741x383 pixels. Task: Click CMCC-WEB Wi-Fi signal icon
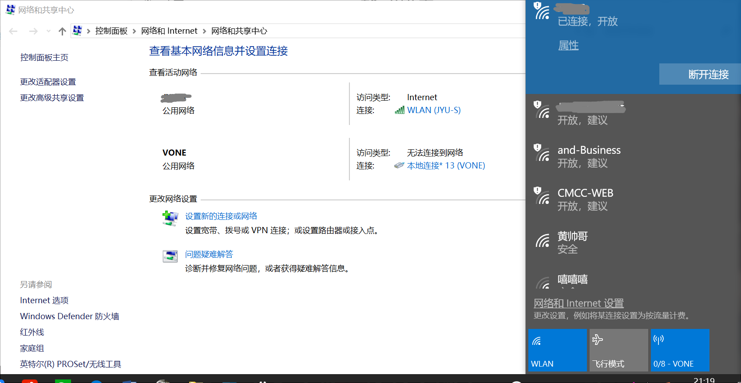click(x=542, y=196)
